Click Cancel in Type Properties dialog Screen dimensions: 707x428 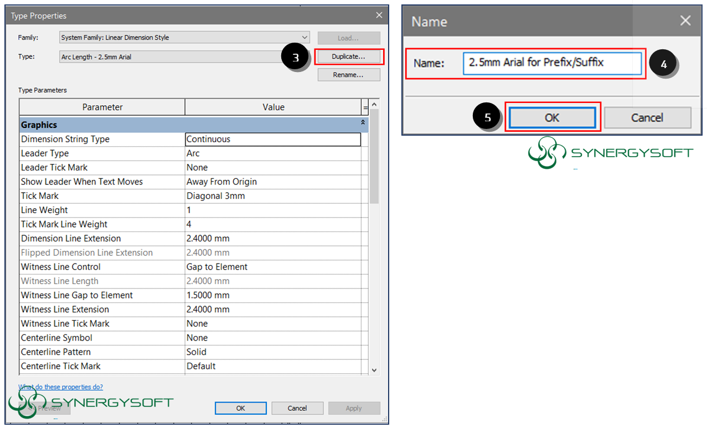click(x=297, y=408)
